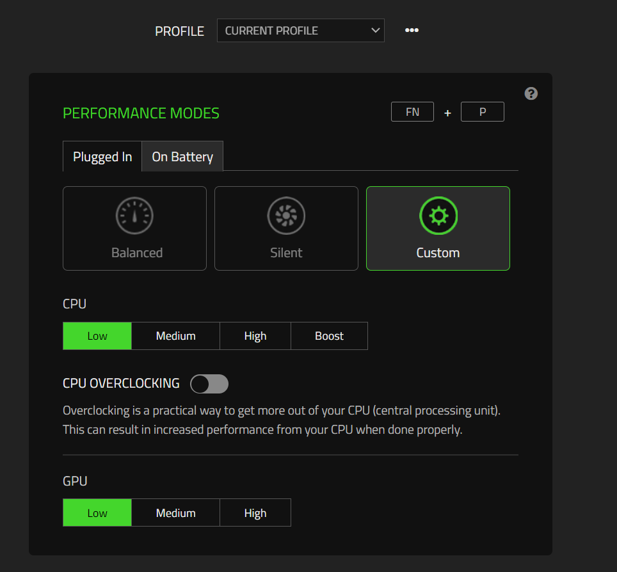Set CPU to Low
This screenshot has width=617, height=572.
tap(97, 336)
